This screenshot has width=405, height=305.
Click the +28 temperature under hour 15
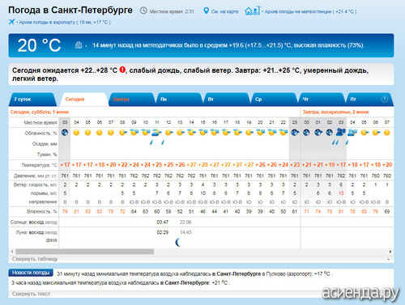pos(203,165)
